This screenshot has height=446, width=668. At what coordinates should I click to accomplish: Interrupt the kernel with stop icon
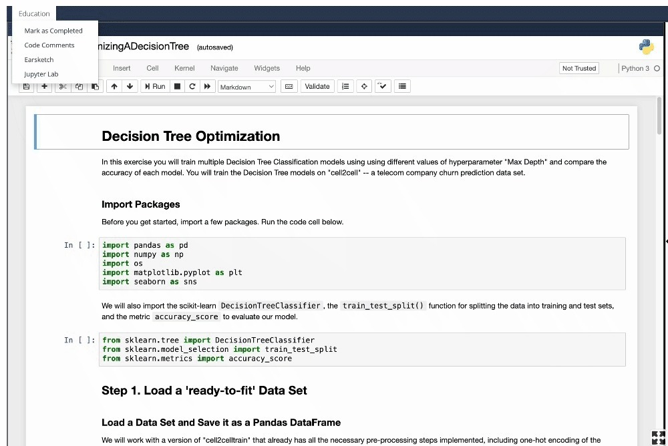(178, 87)
